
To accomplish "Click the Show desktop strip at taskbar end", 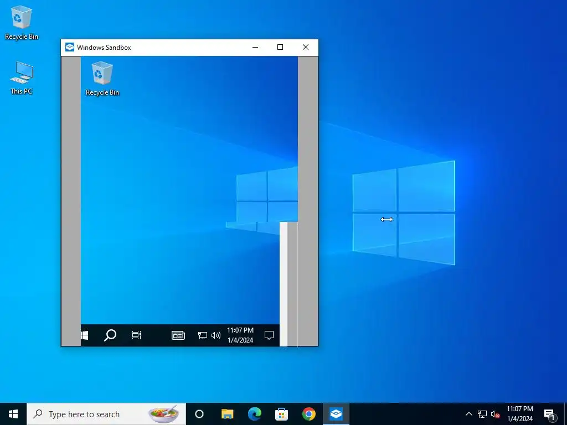I will [565, 414].
